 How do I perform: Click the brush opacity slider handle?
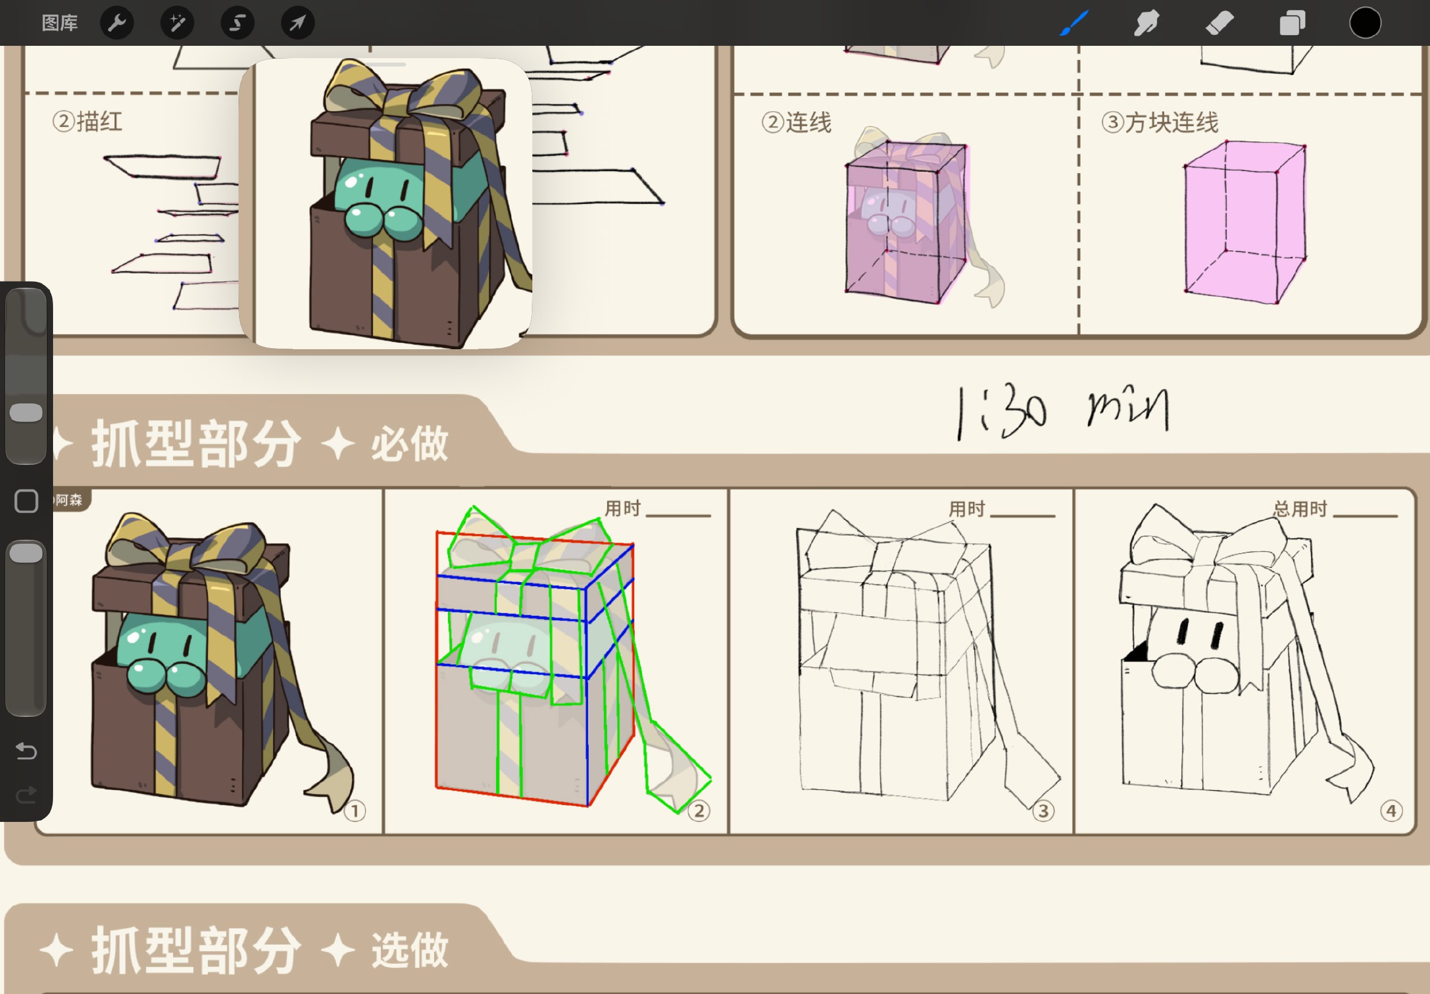tap(26, 553)
